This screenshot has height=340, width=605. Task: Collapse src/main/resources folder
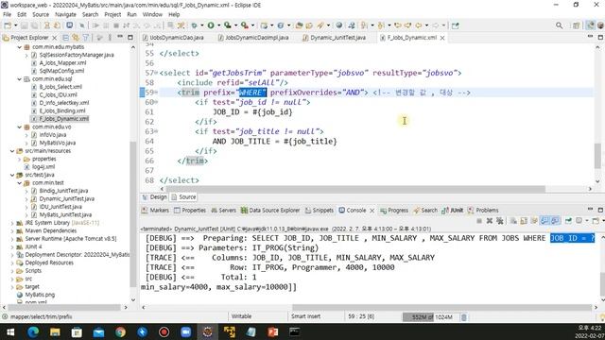[x=12, y=151]
